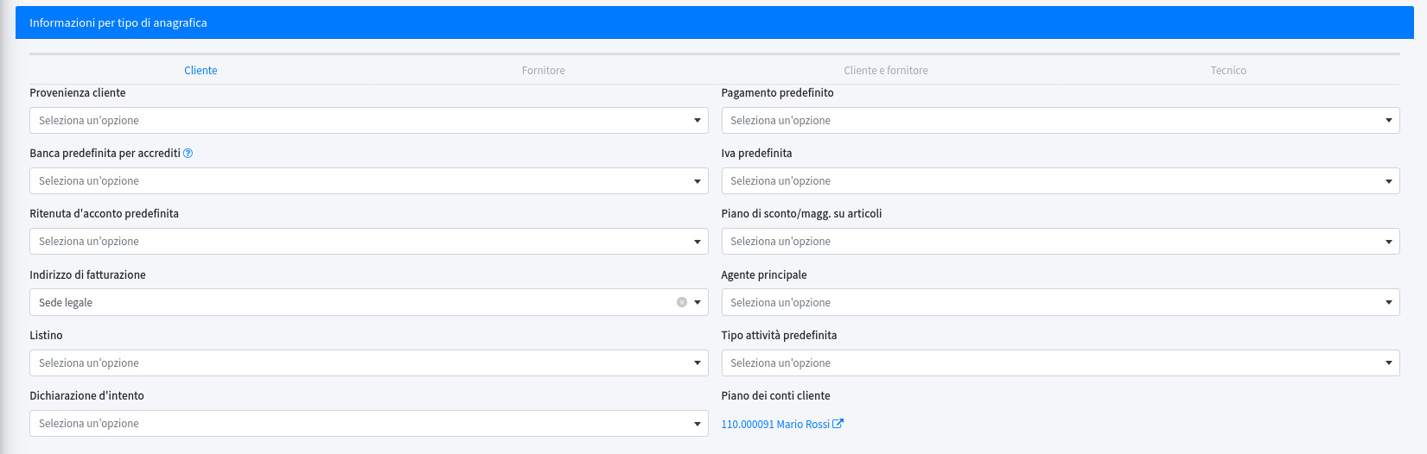This screenshot has height=454, width=1427.
Task: Open the Listino dropdown
Action: coord(368,363)
